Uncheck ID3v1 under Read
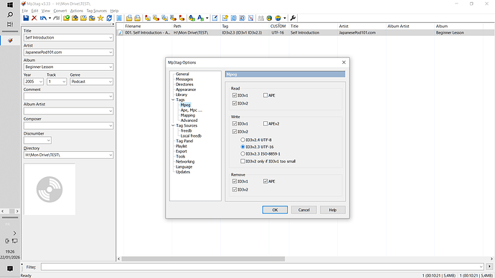 (235, 95)
